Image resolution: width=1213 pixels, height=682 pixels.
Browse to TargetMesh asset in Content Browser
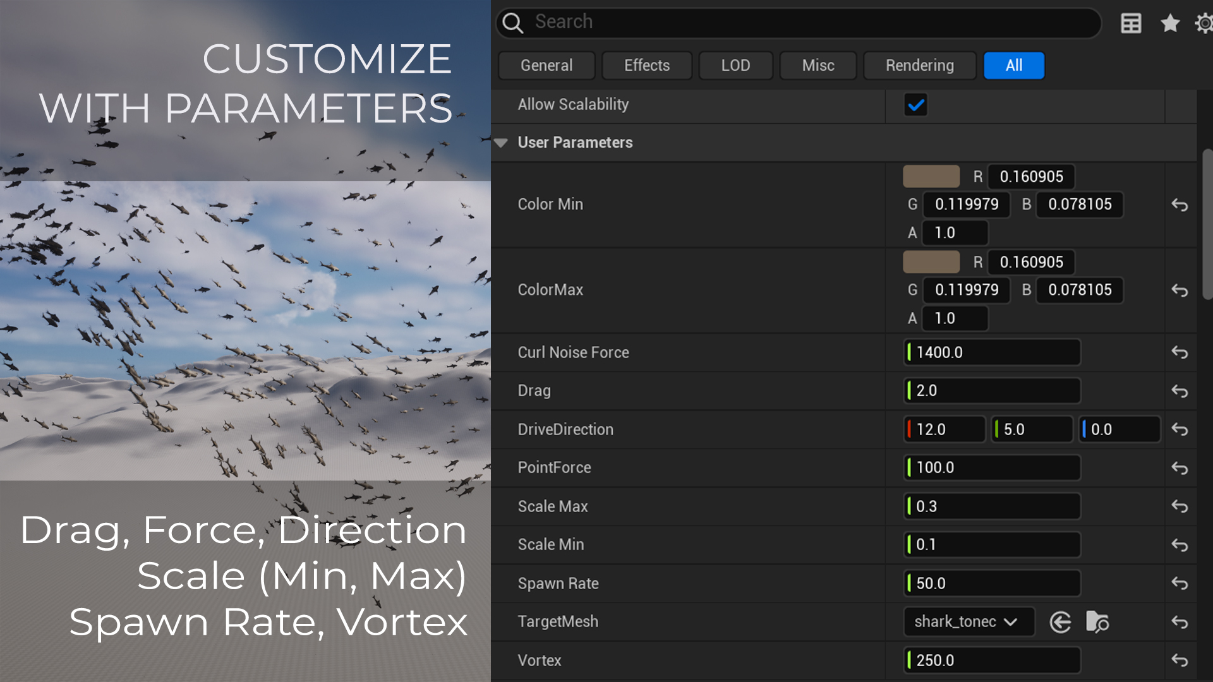tap(1097, 622)
